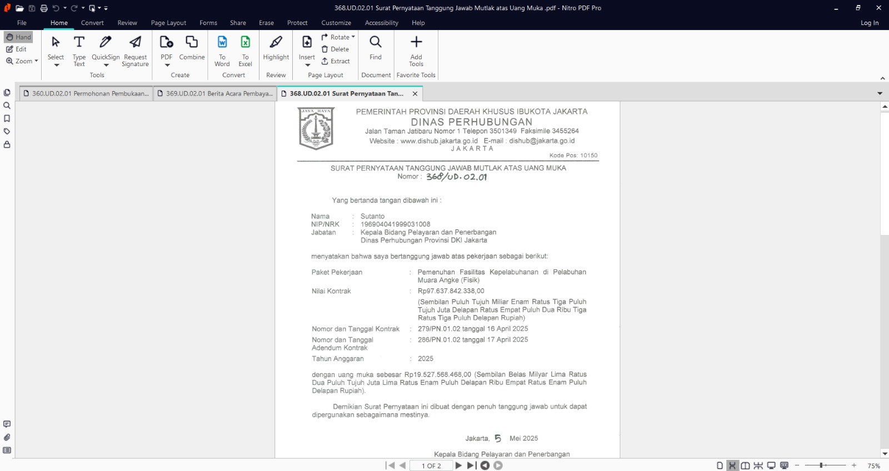Image resolution: width=889 pixels, height=471 pixels.
Task: Click the zoom slider handle
Action: [821, 465]
